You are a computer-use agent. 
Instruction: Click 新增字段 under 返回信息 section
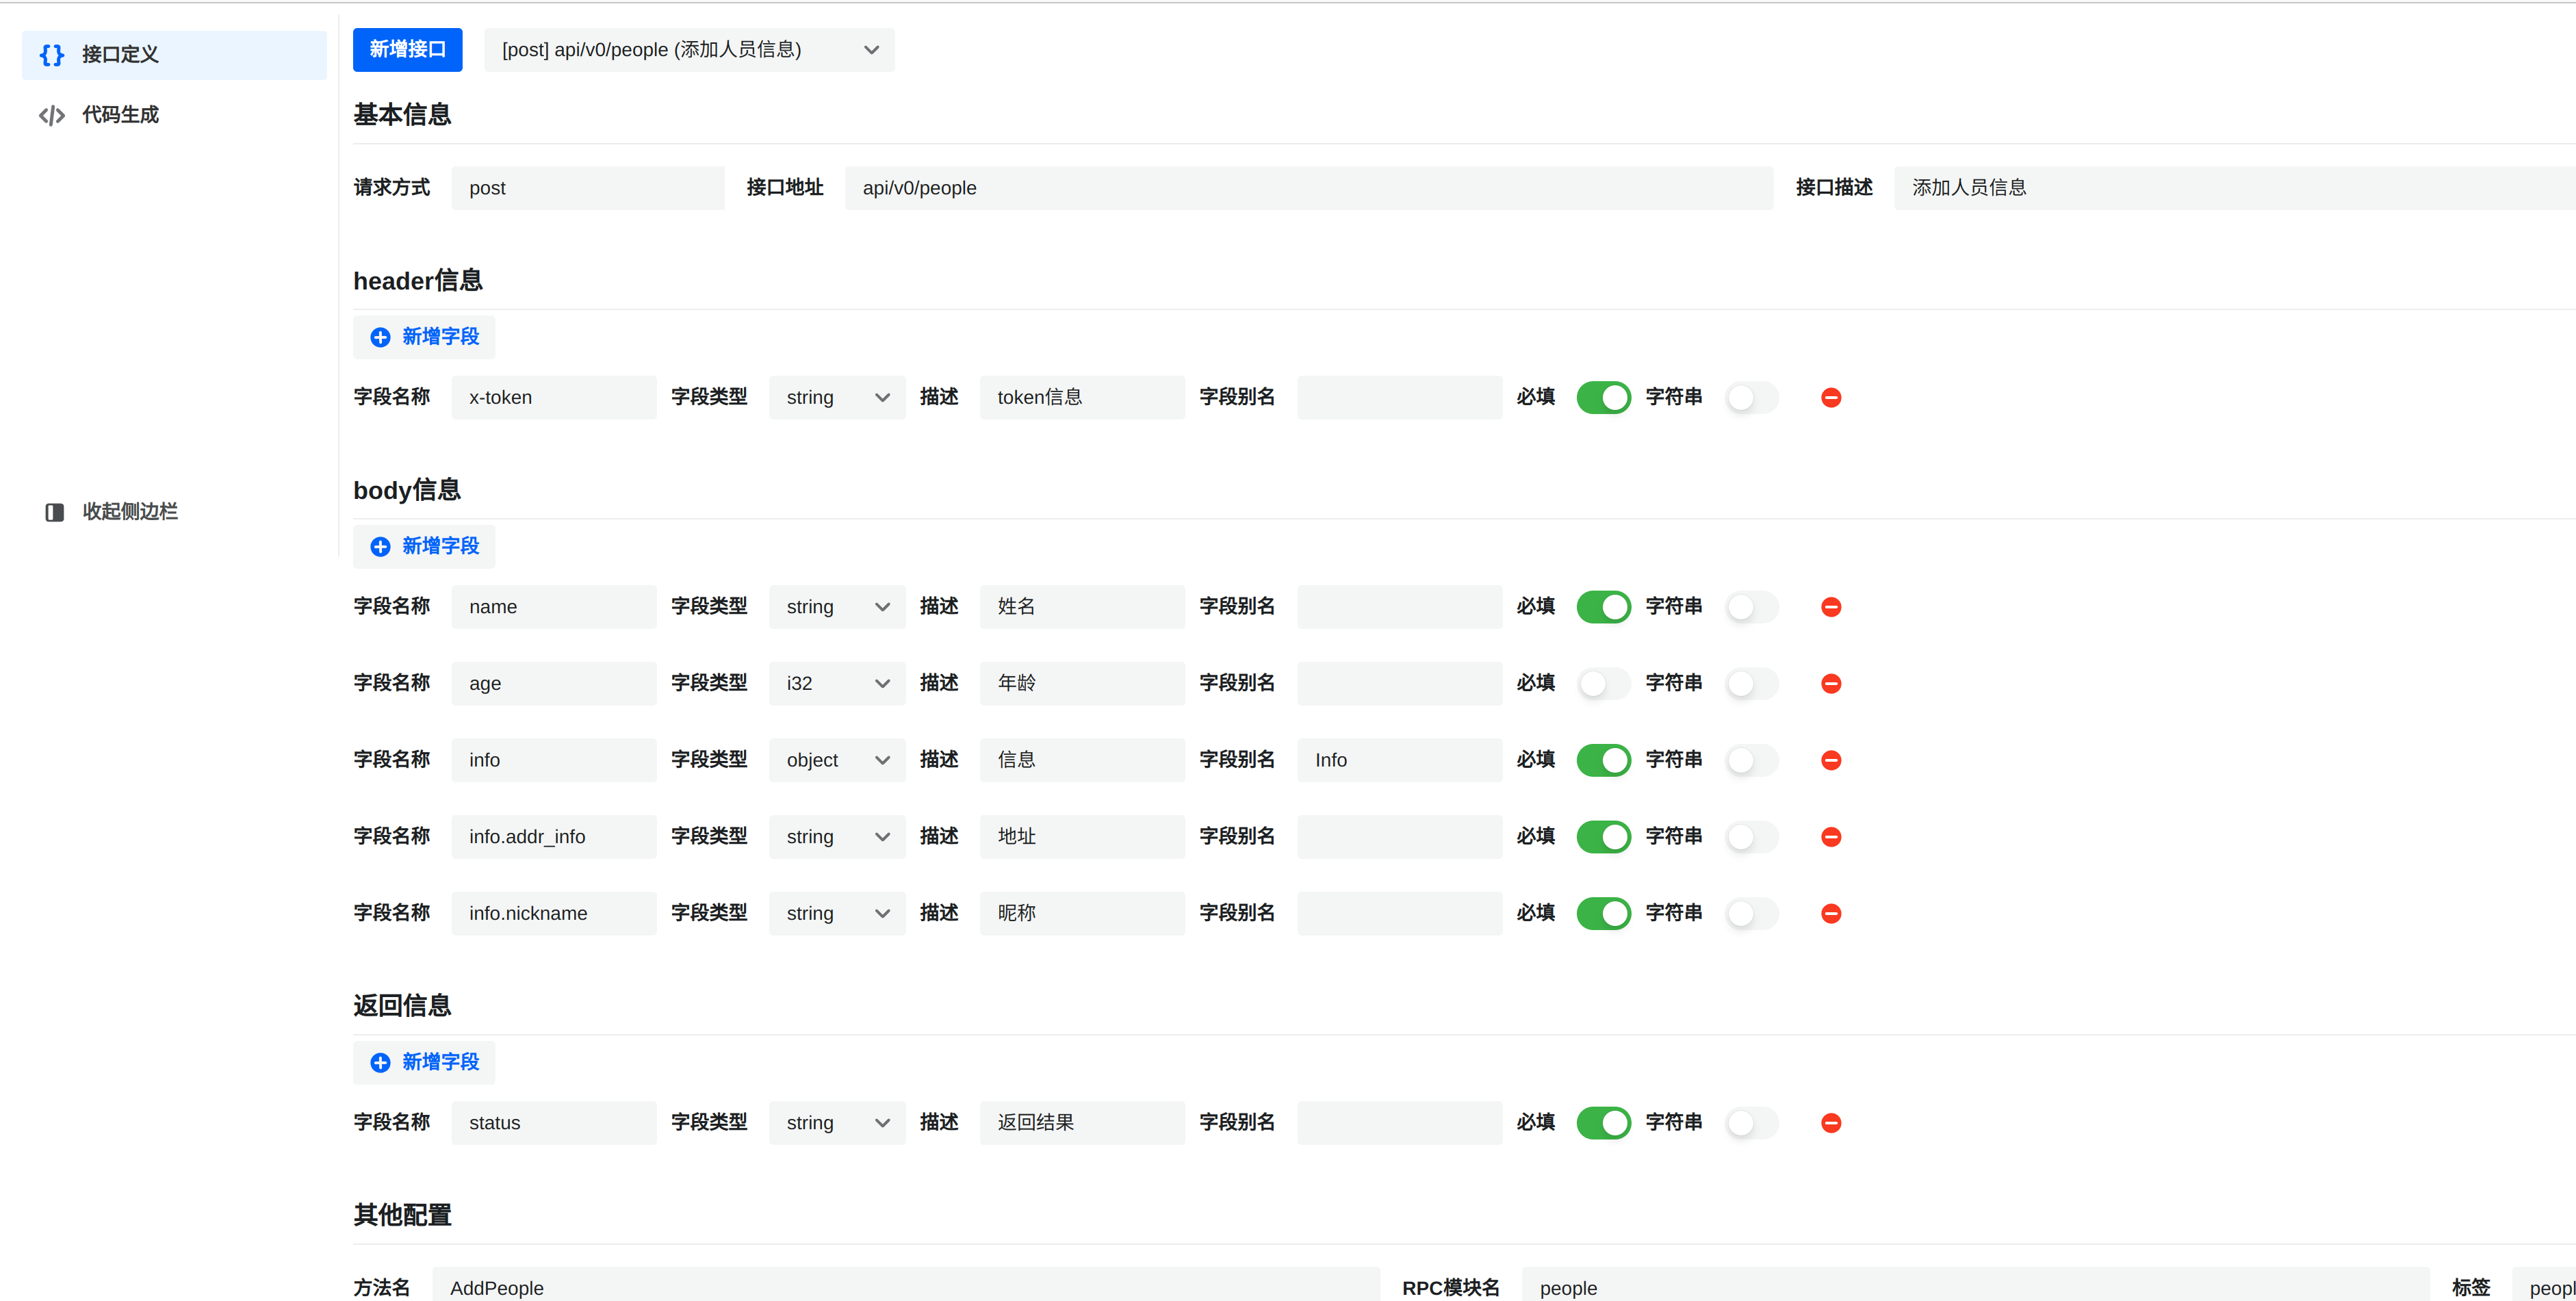point(424,1062)
